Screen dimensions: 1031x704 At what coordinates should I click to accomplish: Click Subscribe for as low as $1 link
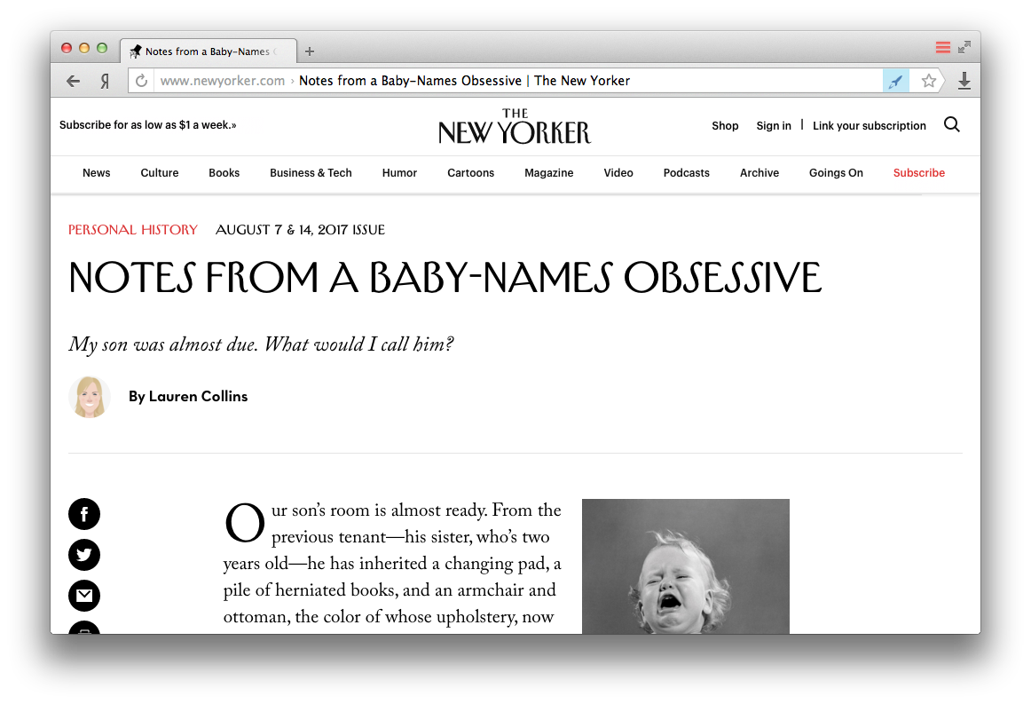point(148,125)
